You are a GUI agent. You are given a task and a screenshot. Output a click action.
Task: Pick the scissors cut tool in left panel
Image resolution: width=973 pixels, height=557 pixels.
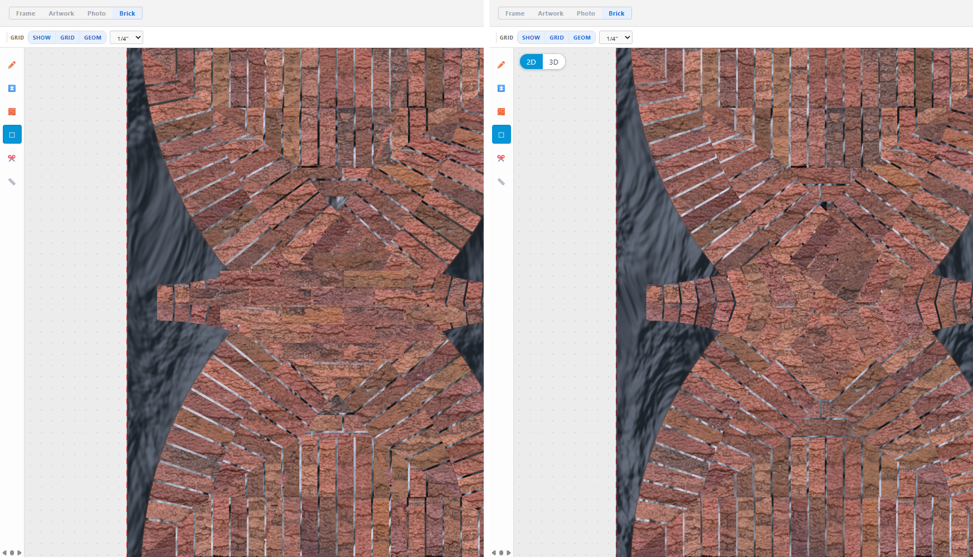12,158
